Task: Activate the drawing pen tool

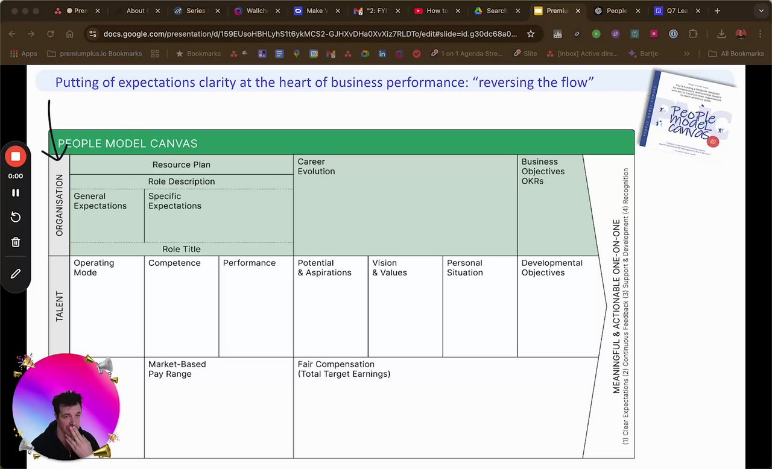Action: (x=16, y=274)
